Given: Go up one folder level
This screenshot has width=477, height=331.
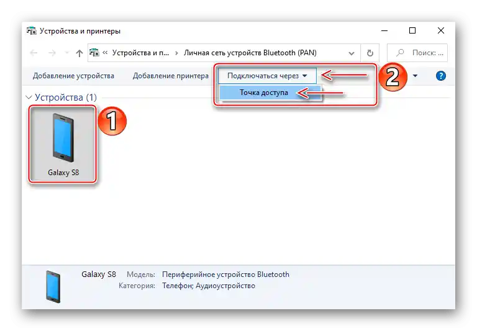Looking at the screenshot, I should (79, 53).
